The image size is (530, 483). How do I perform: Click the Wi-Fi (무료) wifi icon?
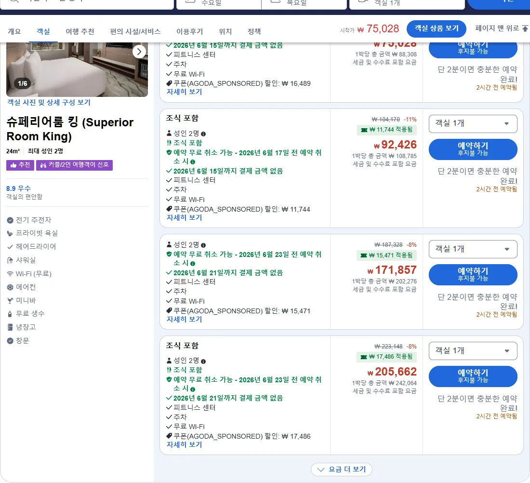[10, 274]
